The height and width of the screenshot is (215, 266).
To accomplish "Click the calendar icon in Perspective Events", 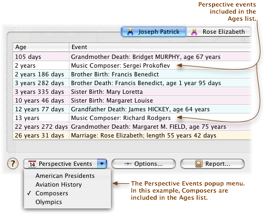I will (32, 164).
